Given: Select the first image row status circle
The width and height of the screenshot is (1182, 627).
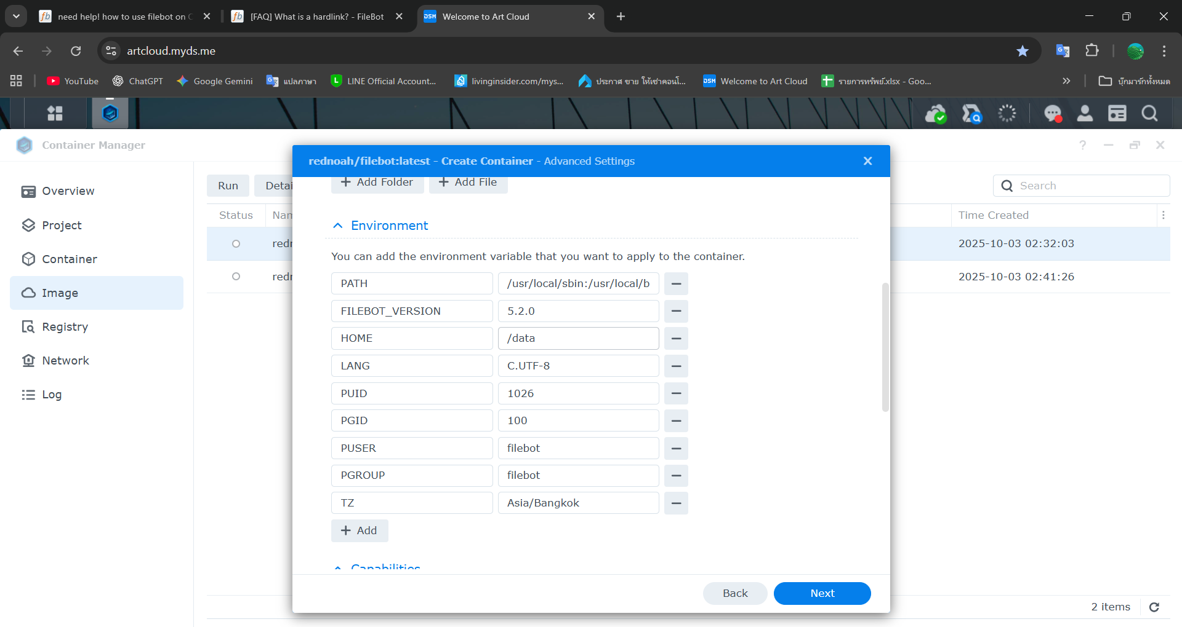Looking at the screenshot, I should (236, 243).
